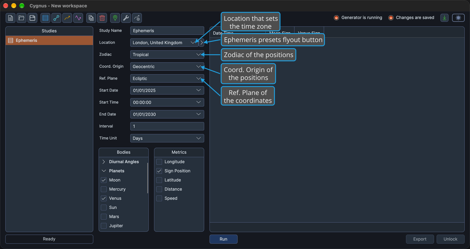
Task: Open the Zodiac dropdown showing Tropical
Action: 167,55
